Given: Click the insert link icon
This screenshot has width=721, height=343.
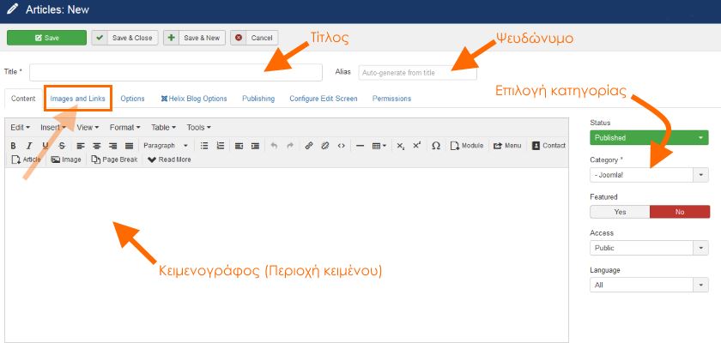Looking at the screenshot, I should pos(309,146).
